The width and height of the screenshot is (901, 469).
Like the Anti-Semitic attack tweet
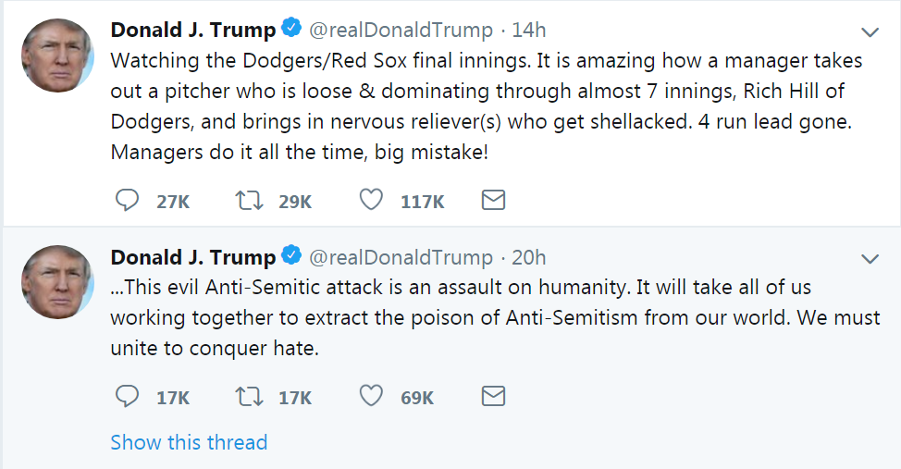pos(371,397)
